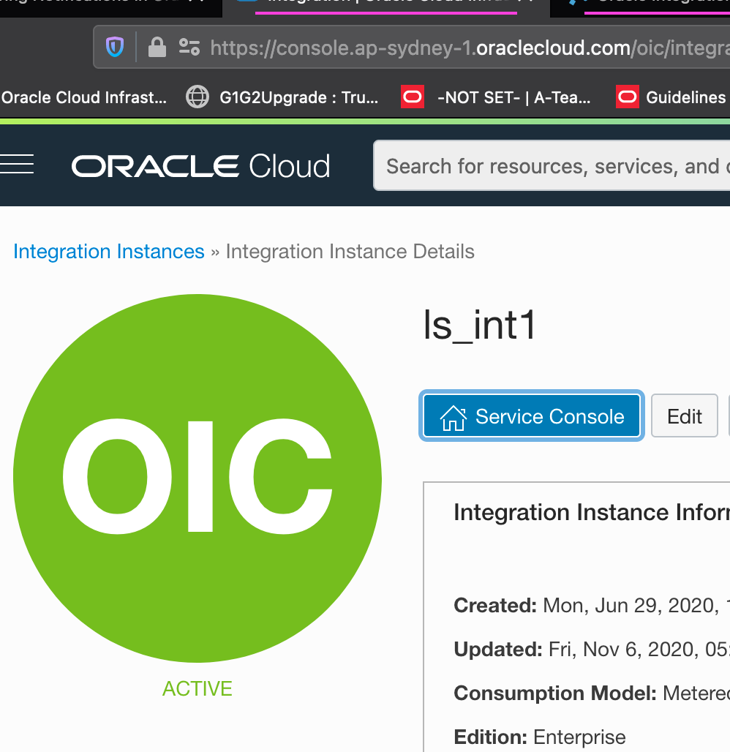Click the padlock site security icon
The width and height of the screenshot is (730, 752).
[x=157, y=47]
